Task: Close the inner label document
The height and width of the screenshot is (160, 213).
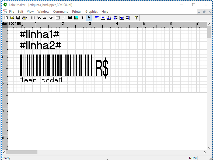Action: pos(209,12)
